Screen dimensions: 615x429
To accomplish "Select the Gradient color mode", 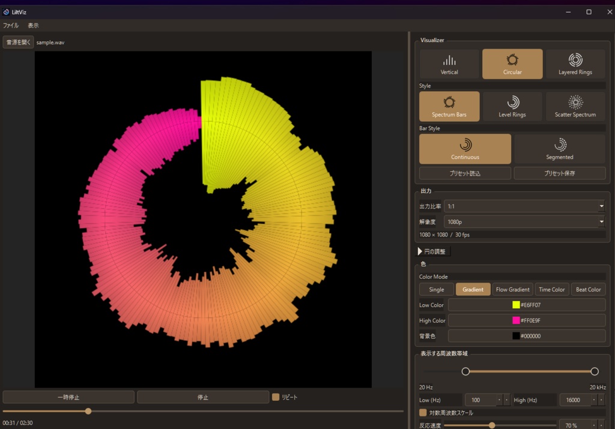I will tap(473, 290).
